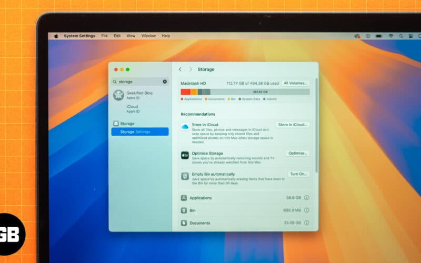Viewport: 421px width, 263px height.
Task: Open the Apple menu
Action: pyautogui.click(x=56, y=36)
